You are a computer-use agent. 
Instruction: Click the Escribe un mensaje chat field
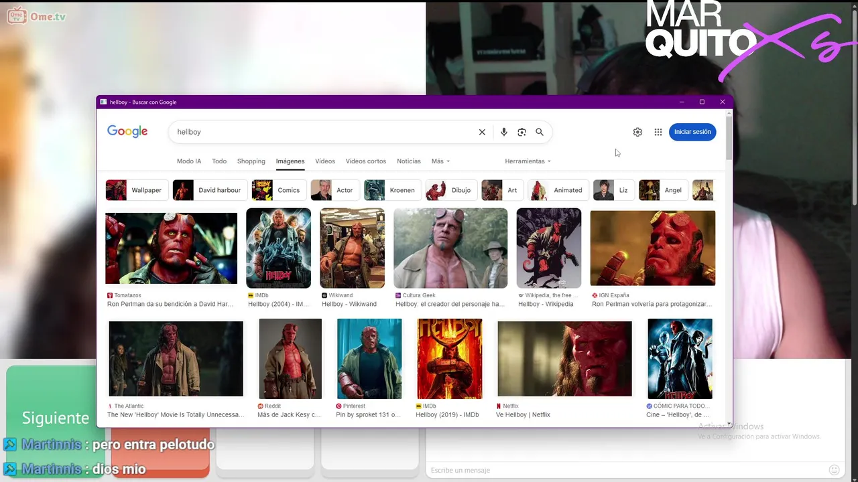(627, 470)
